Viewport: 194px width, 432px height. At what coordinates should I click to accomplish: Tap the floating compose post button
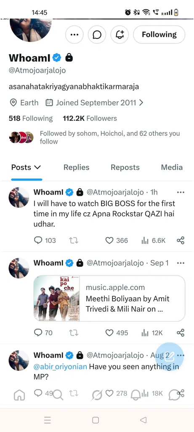169,356
